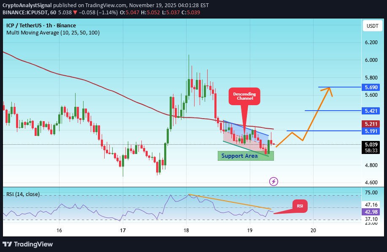Toggle the 58:33 bar countdown timer

pyautogui.click(x=371, y=151)
